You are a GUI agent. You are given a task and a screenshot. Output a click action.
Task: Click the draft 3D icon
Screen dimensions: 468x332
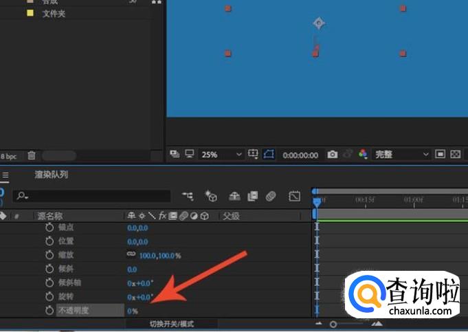pos(211,197)
